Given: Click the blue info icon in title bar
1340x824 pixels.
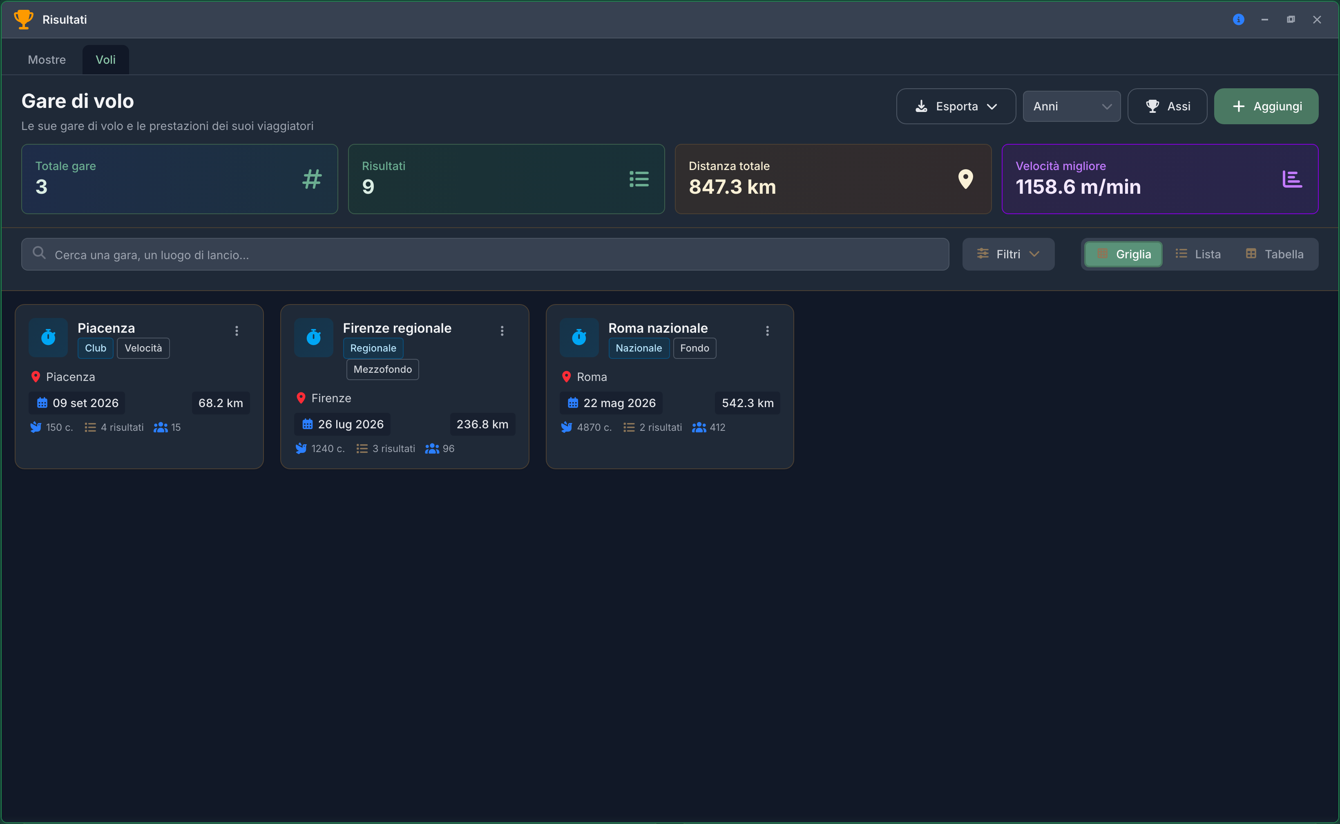Looking at the screenshot, I should pos(1238,20).
